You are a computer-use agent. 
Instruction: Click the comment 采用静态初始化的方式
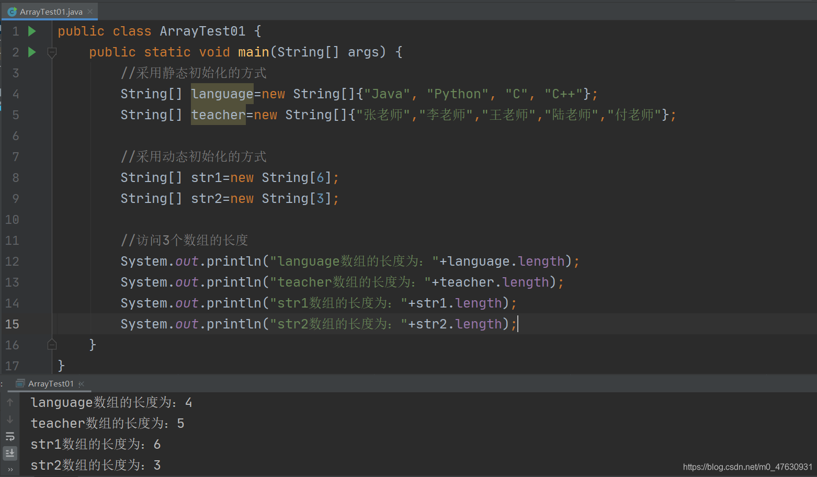[x=194, y=73]
